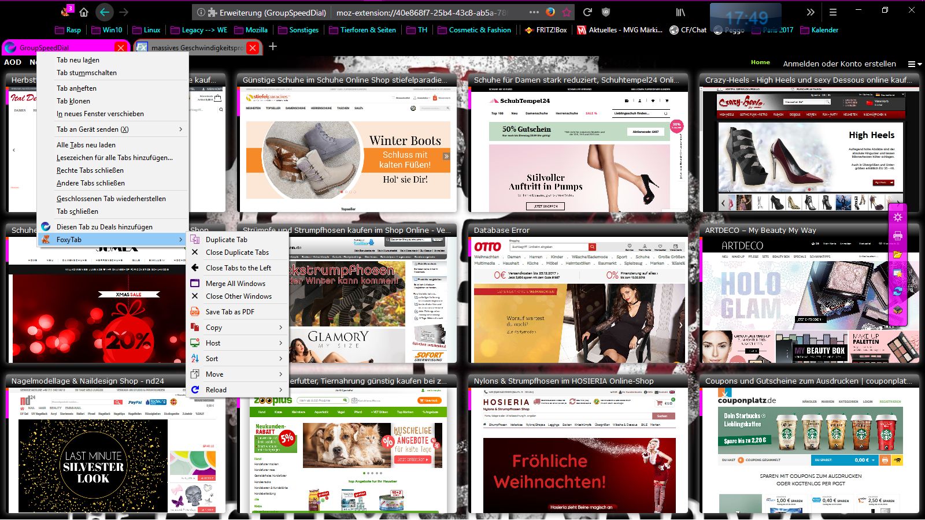This screenshot has height=520, width=925.
Task: Open the FoxyTab submenu entry
Action: click(x=113, y=239)
